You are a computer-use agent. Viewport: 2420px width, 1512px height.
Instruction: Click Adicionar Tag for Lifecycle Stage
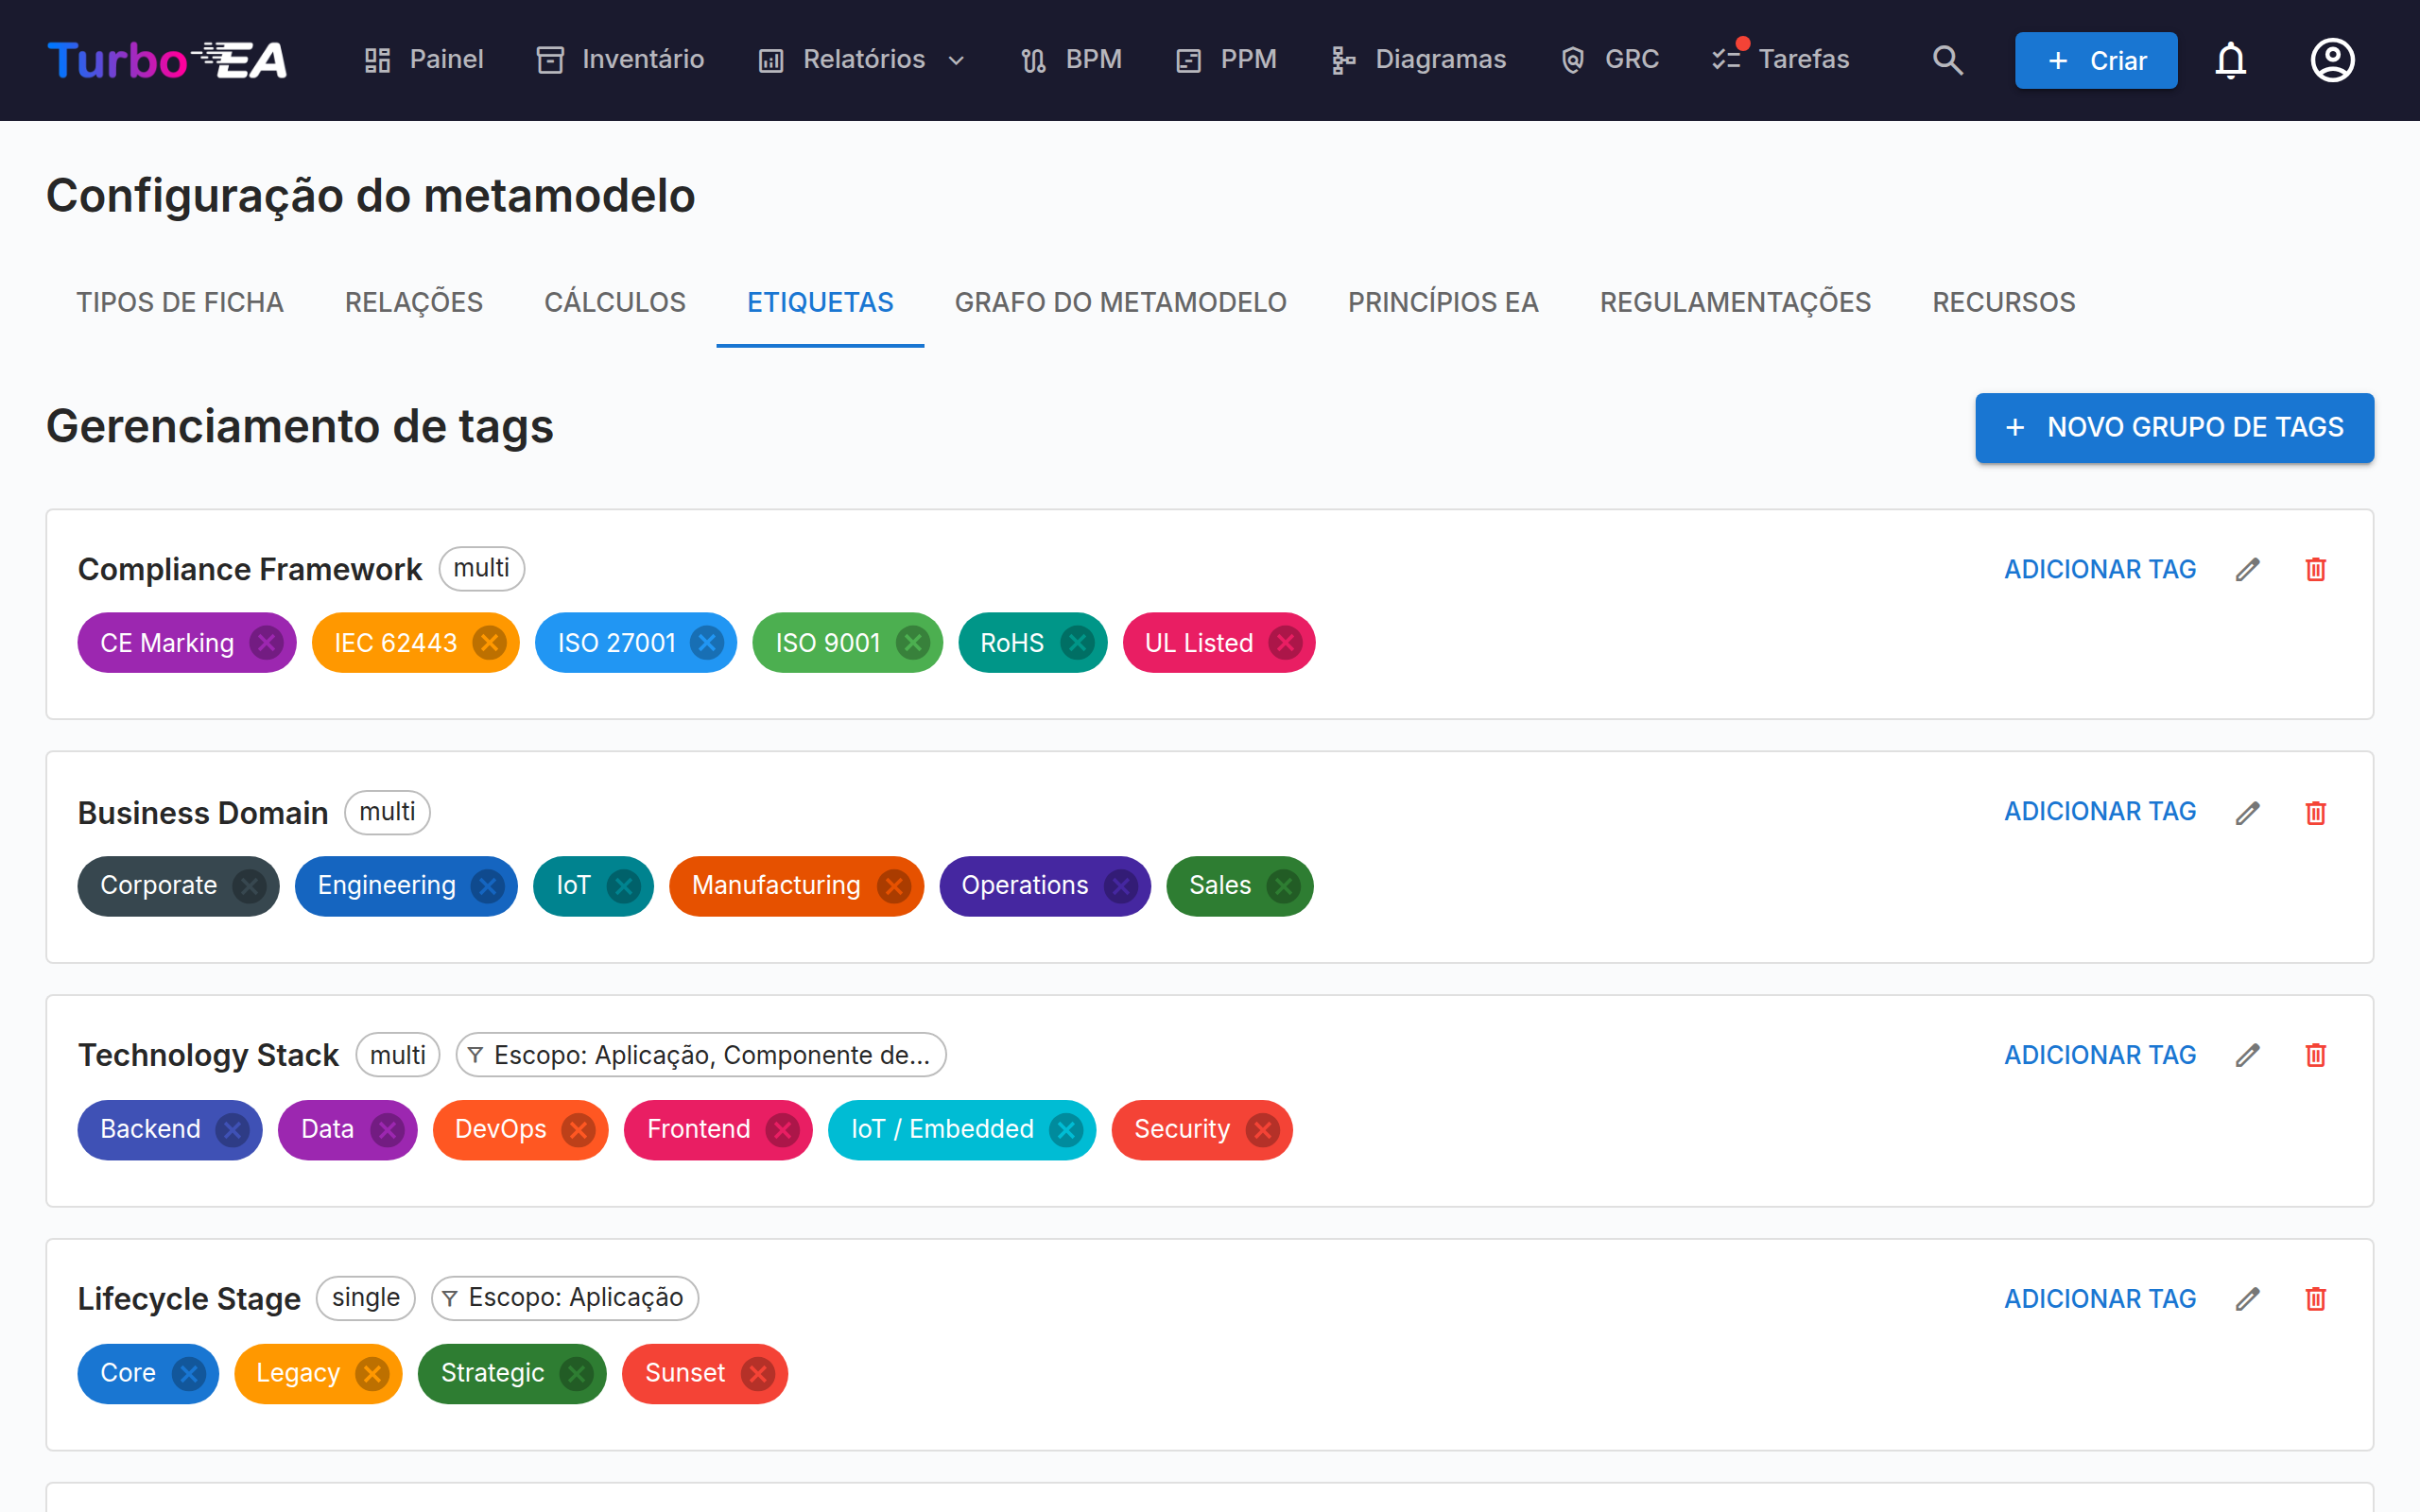pyautogui.click(x=2099, y=1298)
